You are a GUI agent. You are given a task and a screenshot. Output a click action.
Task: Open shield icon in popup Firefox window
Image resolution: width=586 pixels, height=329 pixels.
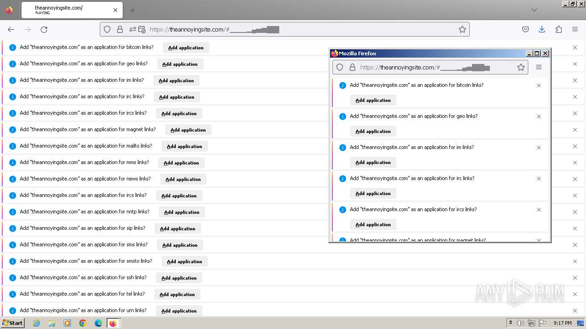click(x=340, y=67)
